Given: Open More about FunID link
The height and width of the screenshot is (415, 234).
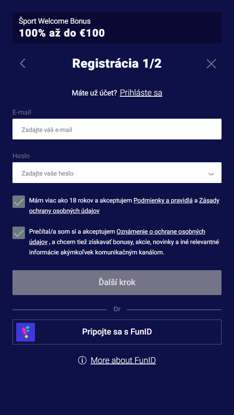Looking at the screenshot, I should pyautogui.click(x=123, y=360).
